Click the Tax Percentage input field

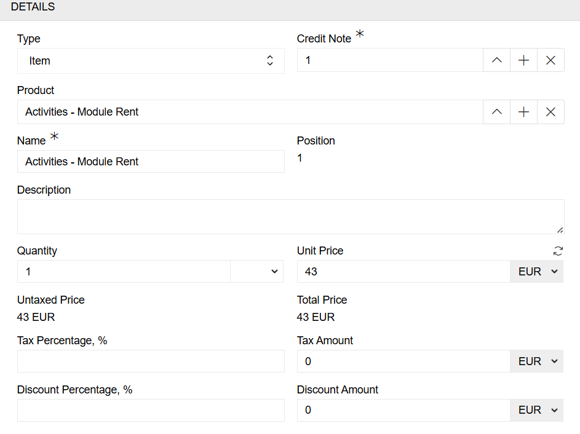point(151,361)
